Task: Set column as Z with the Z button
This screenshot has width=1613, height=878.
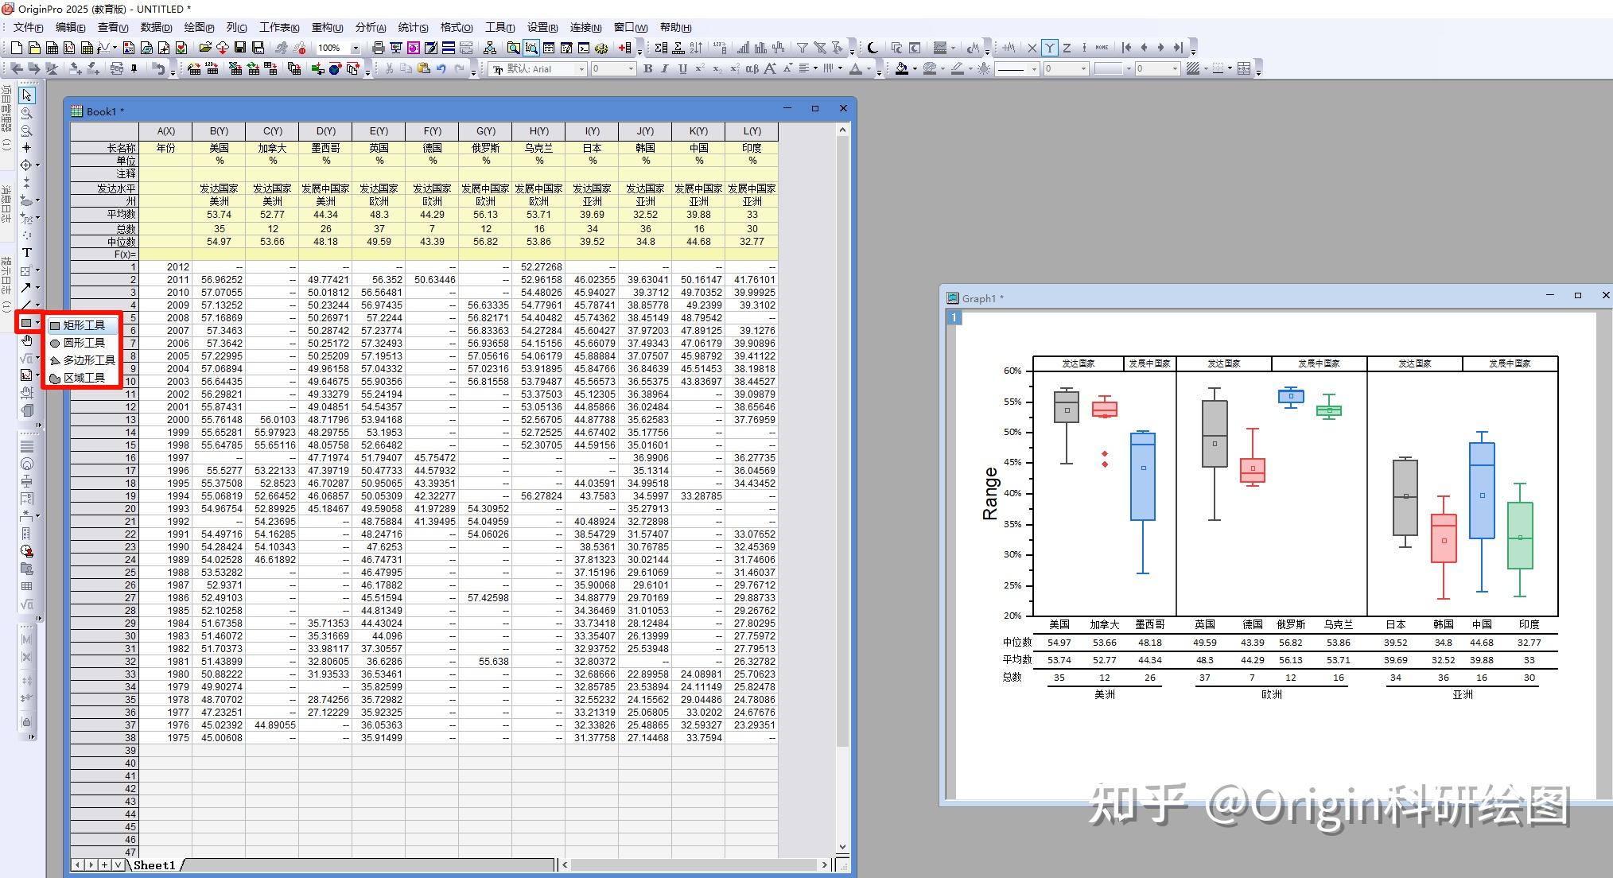Action: click(x=1067, y=49)
